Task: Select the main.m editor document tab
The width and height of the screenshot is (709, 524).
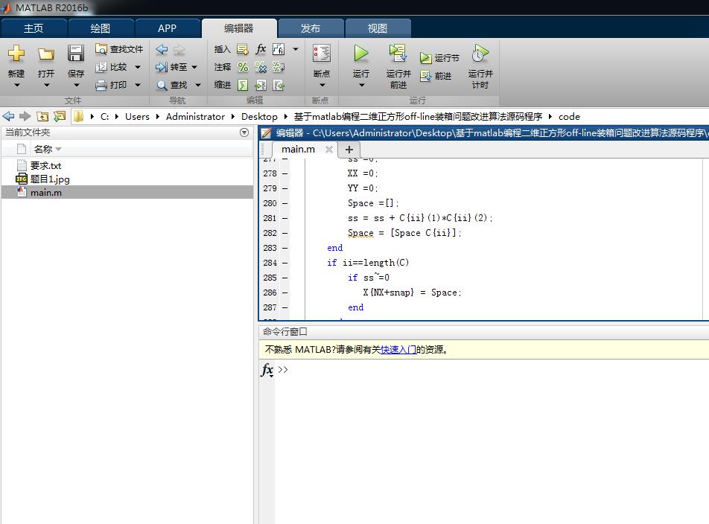Action: coord(298,150)
